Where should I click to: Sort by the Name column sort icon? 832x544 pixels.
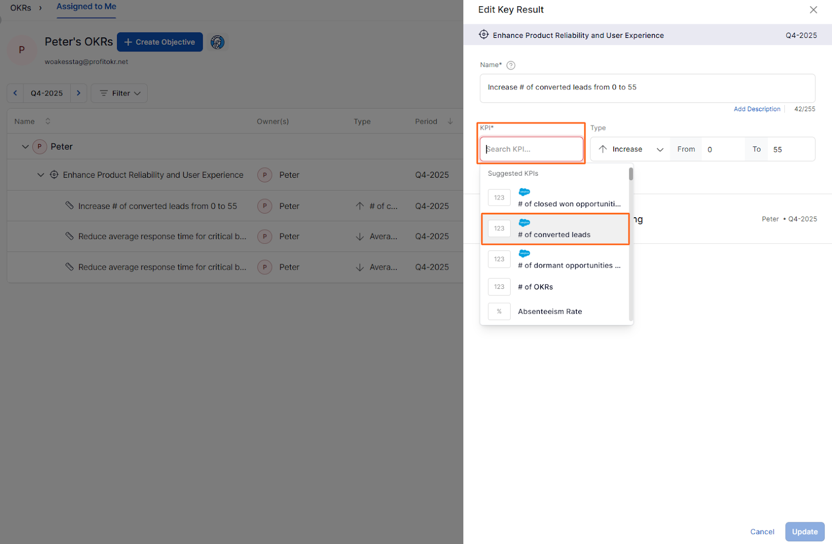tap(47, 121)
